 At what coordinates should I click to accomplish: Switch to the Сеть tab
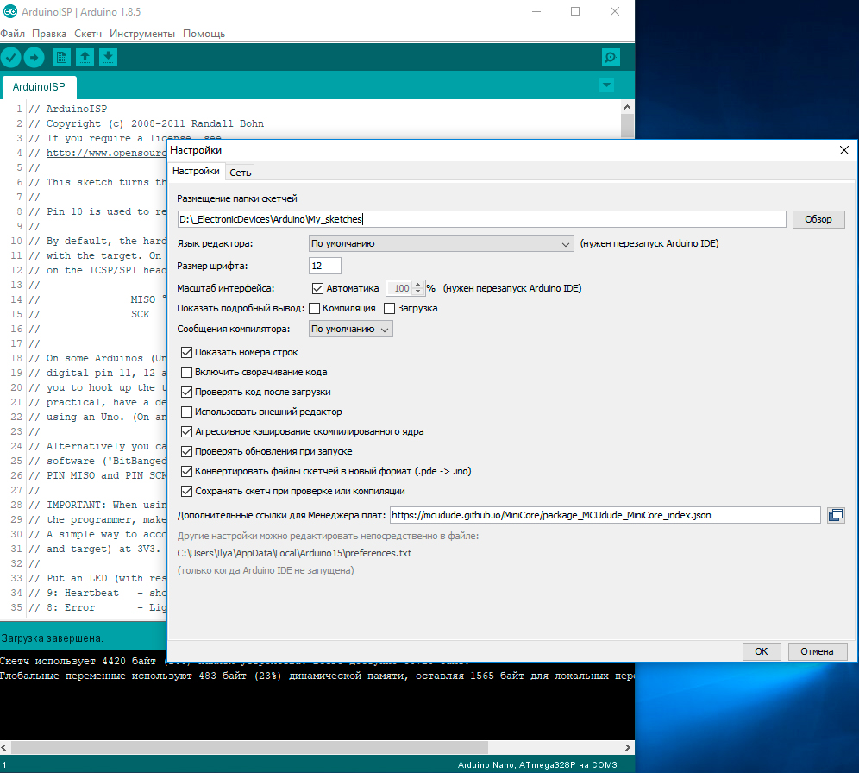click(x=241, y=172)
